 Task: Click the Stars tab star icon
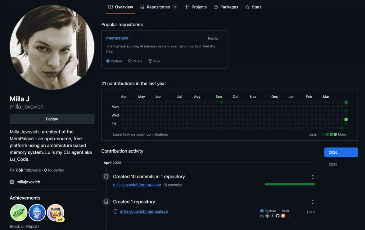point(247,7)
